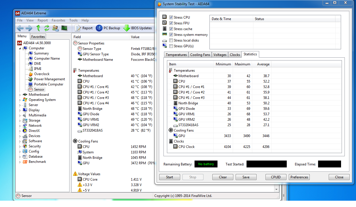This screenshot has width=356, height=207.
Task: Click the green Refresh arrows toolbar icon
Action: click(x=47, y=28)
